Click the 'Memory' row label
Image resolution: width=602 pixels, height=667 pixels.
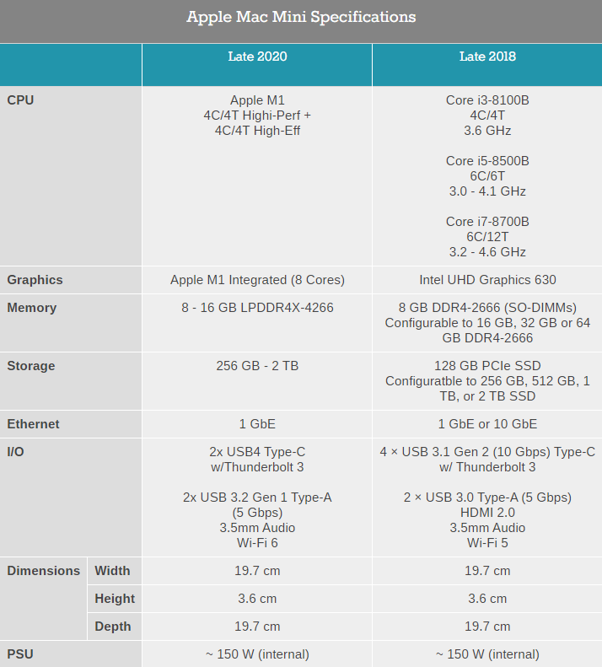tap(32, 308)
